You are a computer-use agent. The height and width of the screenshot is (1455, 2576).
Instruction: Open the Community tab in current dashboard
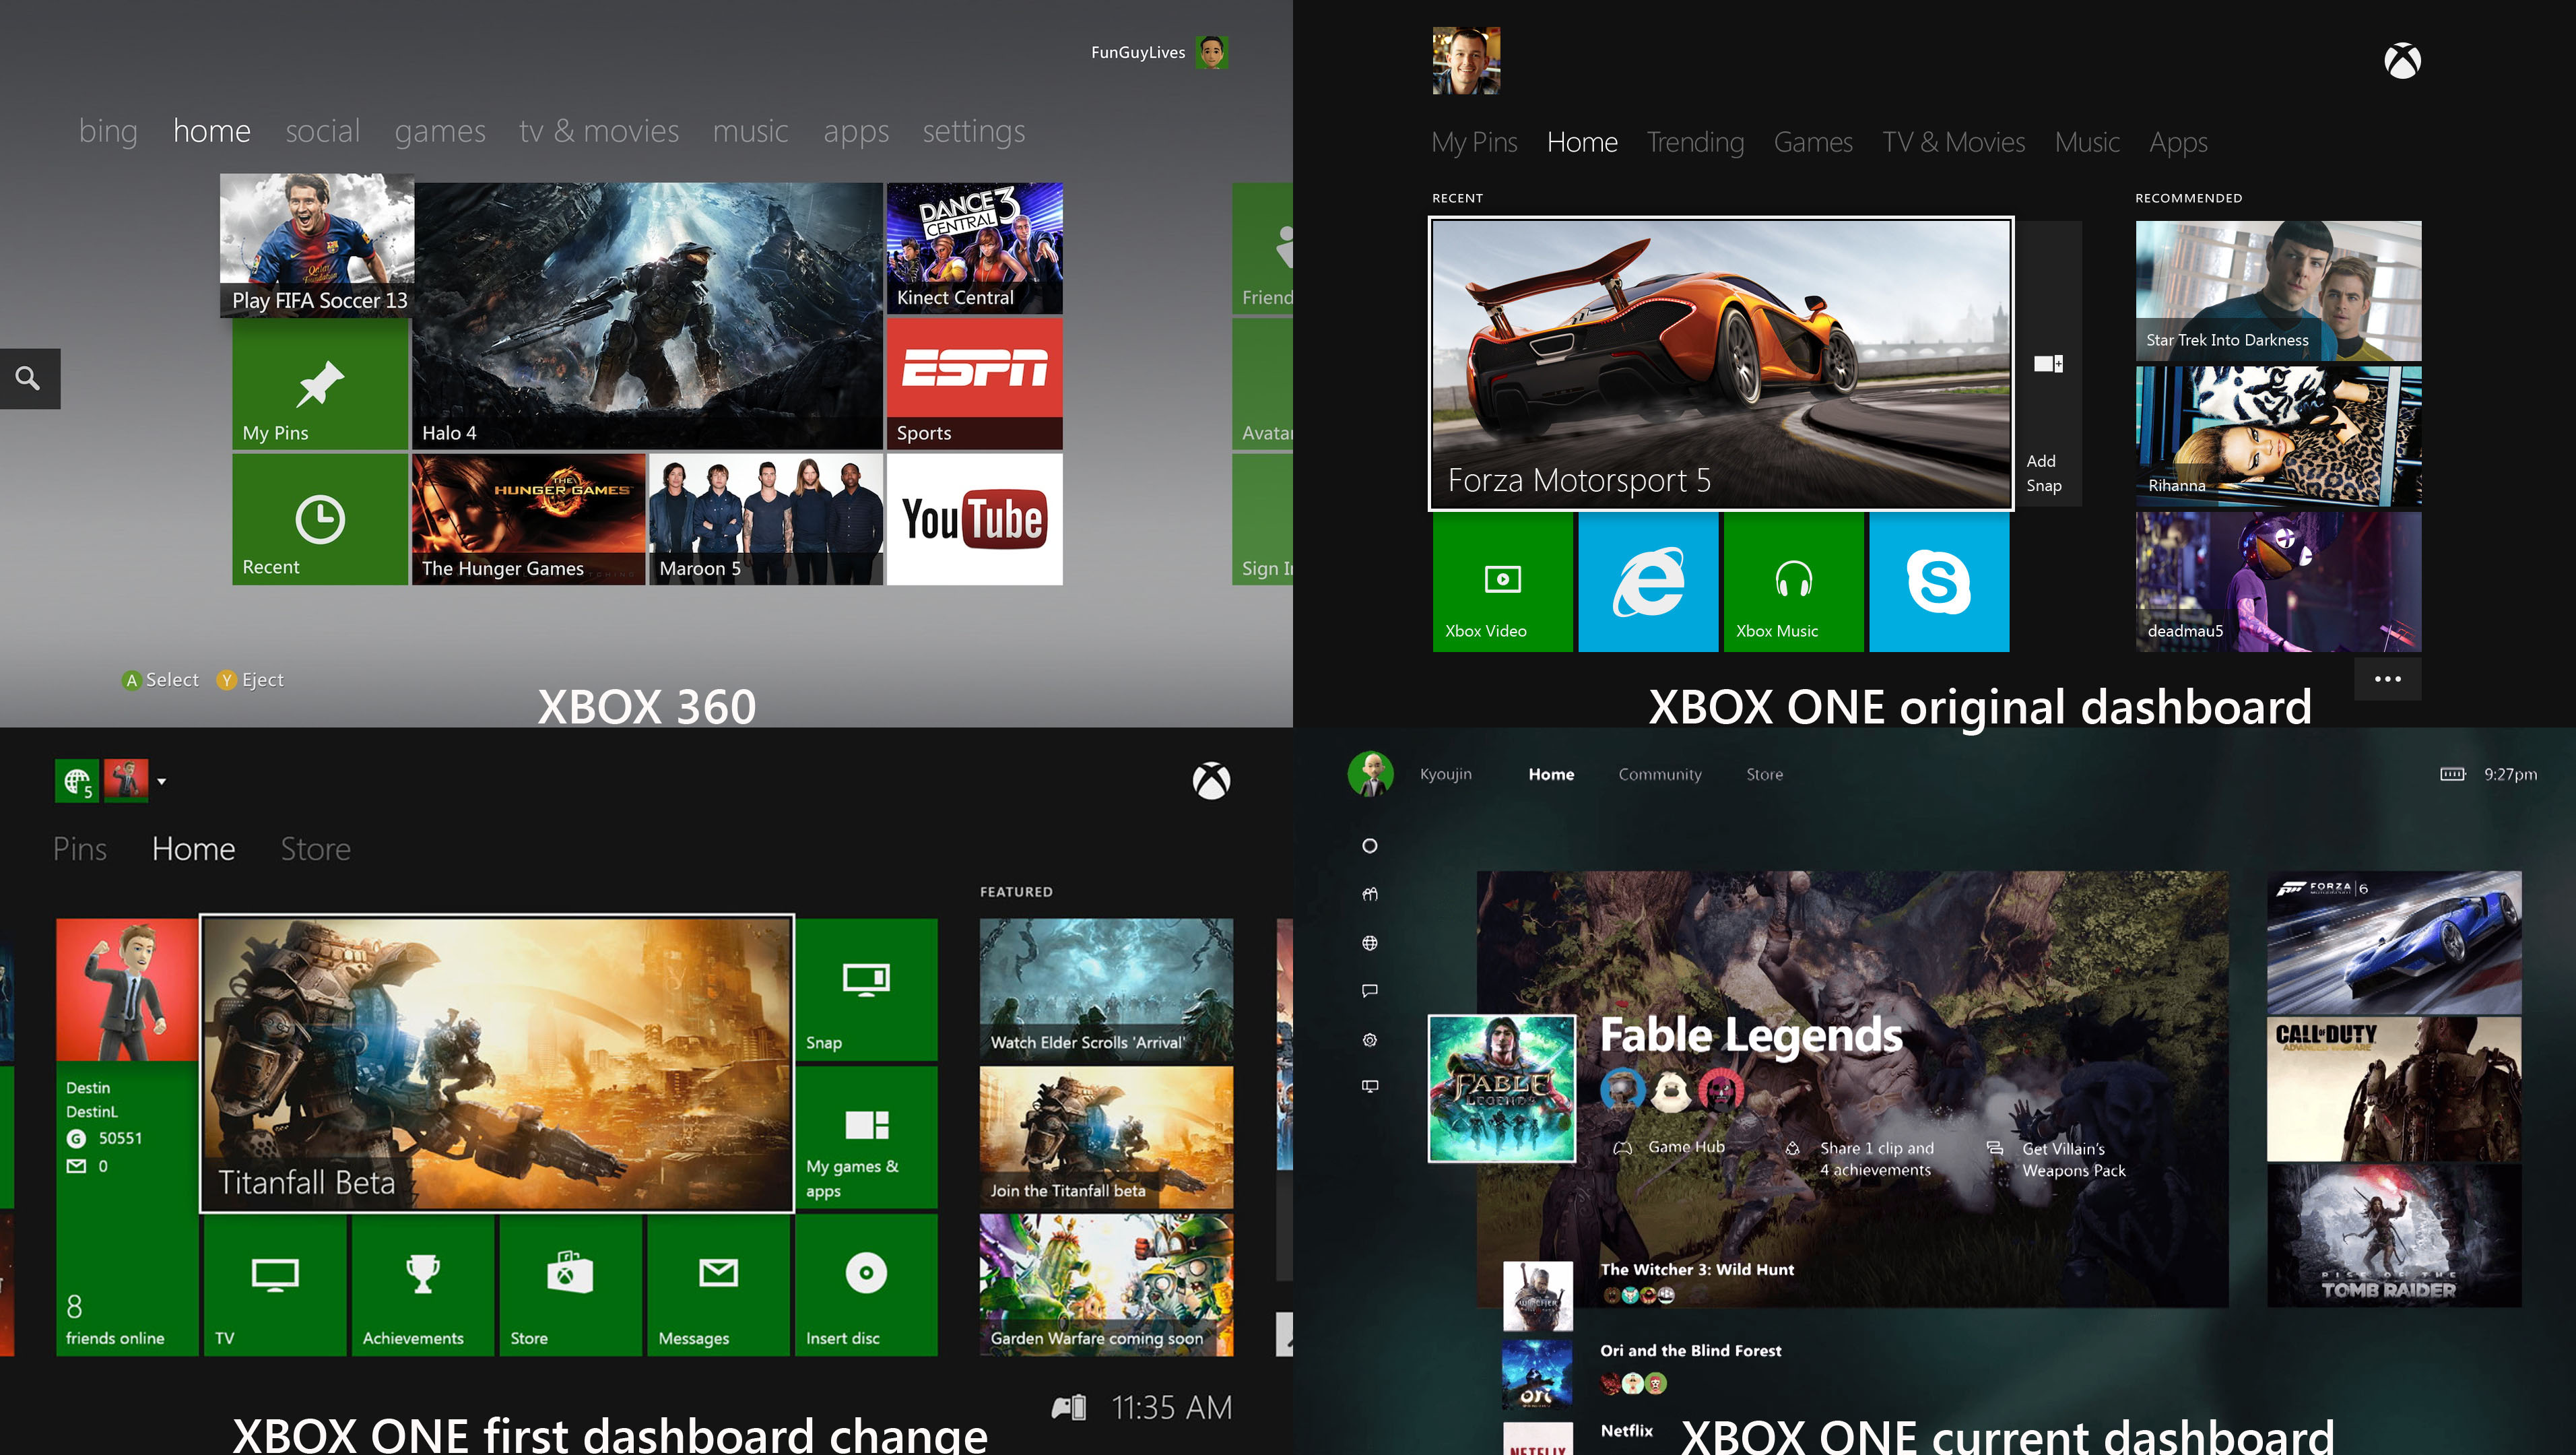(1659, 774)
